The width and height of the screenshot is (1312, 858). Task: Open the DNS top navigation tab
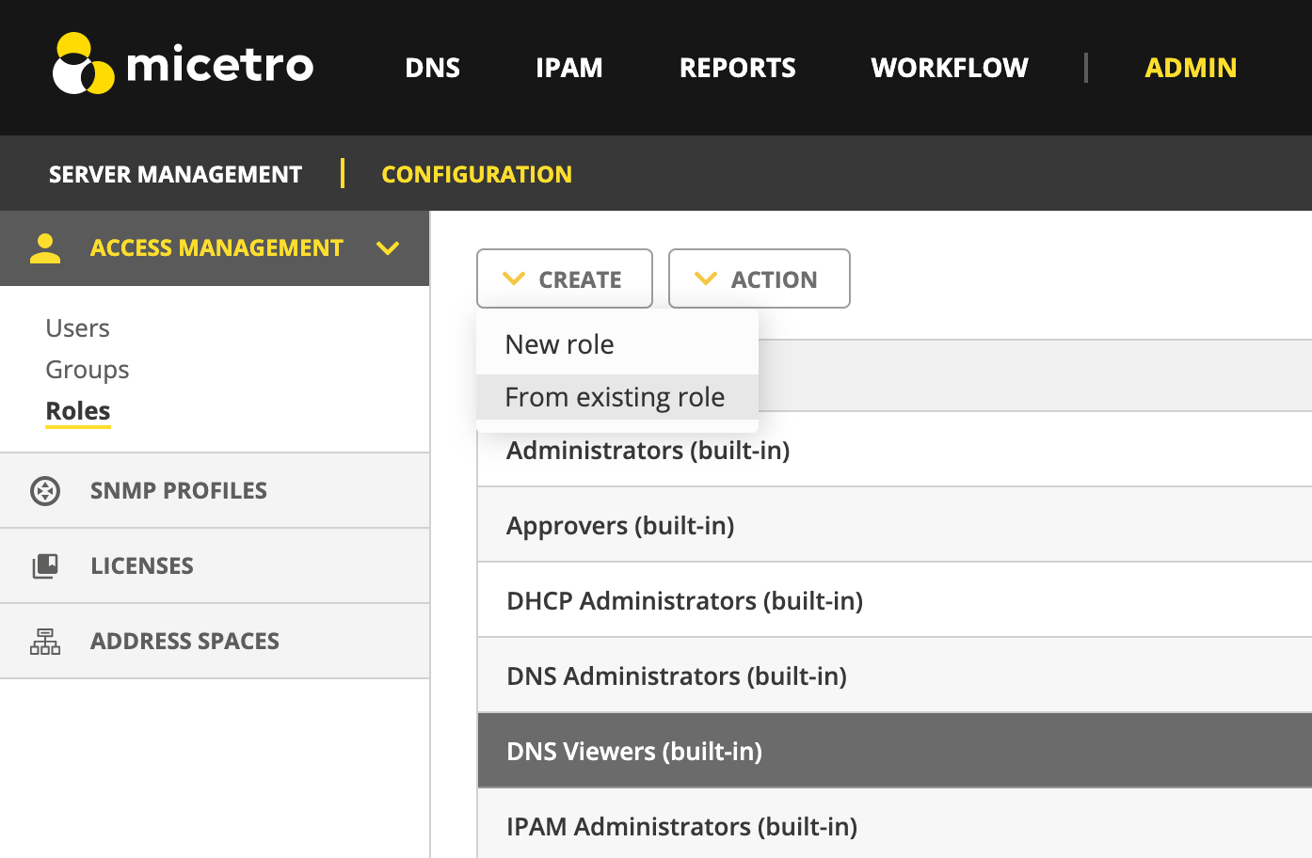tap(432, 68)
